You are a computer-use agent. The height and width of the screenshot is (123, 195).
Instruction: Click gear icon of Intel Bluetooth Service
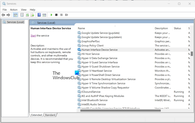(79, 100)
